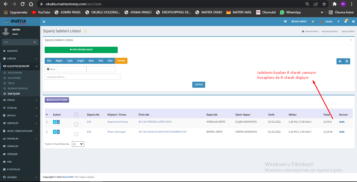Expand the FİNANS sidebar menu
The image size is (357, 182).
20,100
